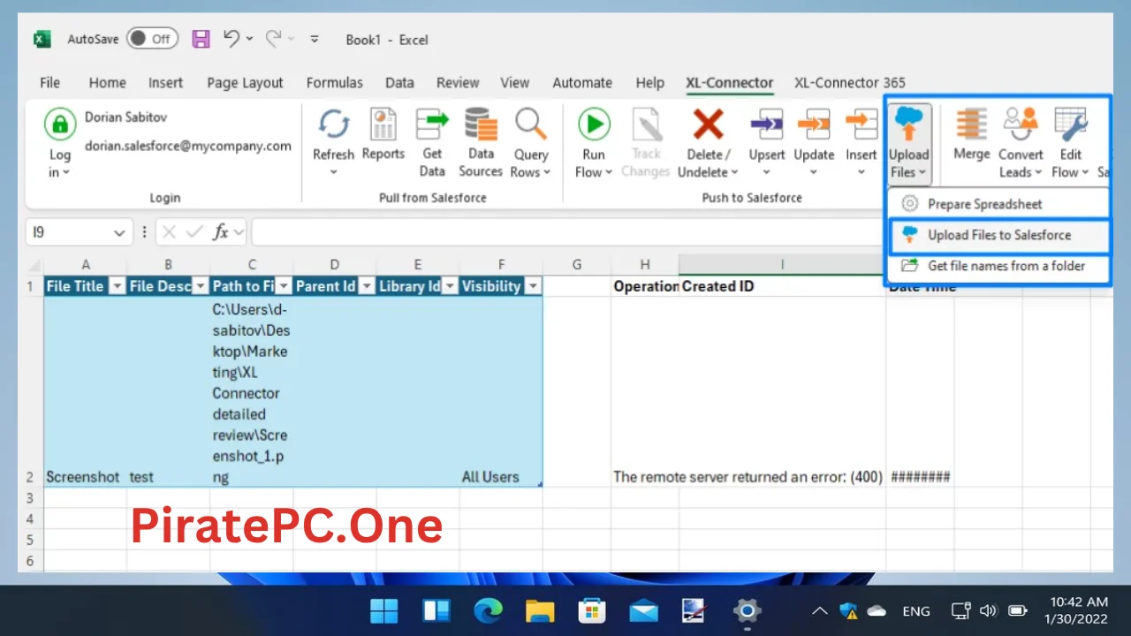Open File Explorer from the taskbar
Viewport: 1131px width, 636px height.
[x=539, y=610]
